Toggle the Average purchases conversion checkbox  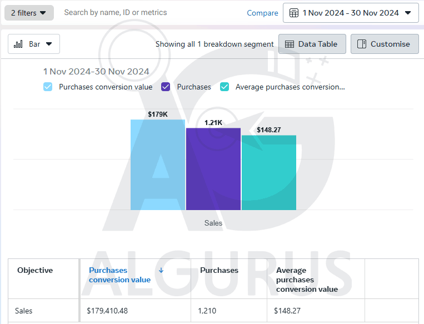[x=225, y=87]
